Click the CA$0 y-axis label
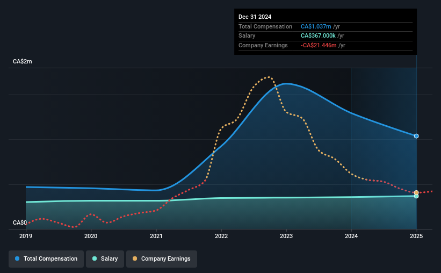441x273 pixels. (20, 222)
